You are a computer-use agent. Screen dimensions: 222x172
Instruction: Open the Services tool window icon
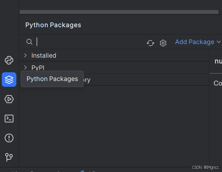pos(9,99)
